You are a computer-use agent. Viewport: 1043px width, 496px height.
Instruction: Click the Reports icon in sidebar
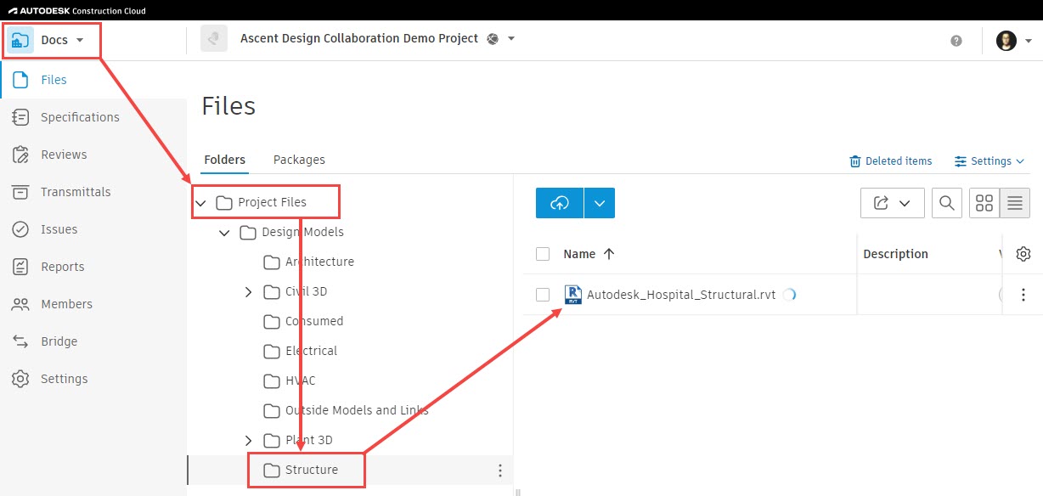[21, 267]
